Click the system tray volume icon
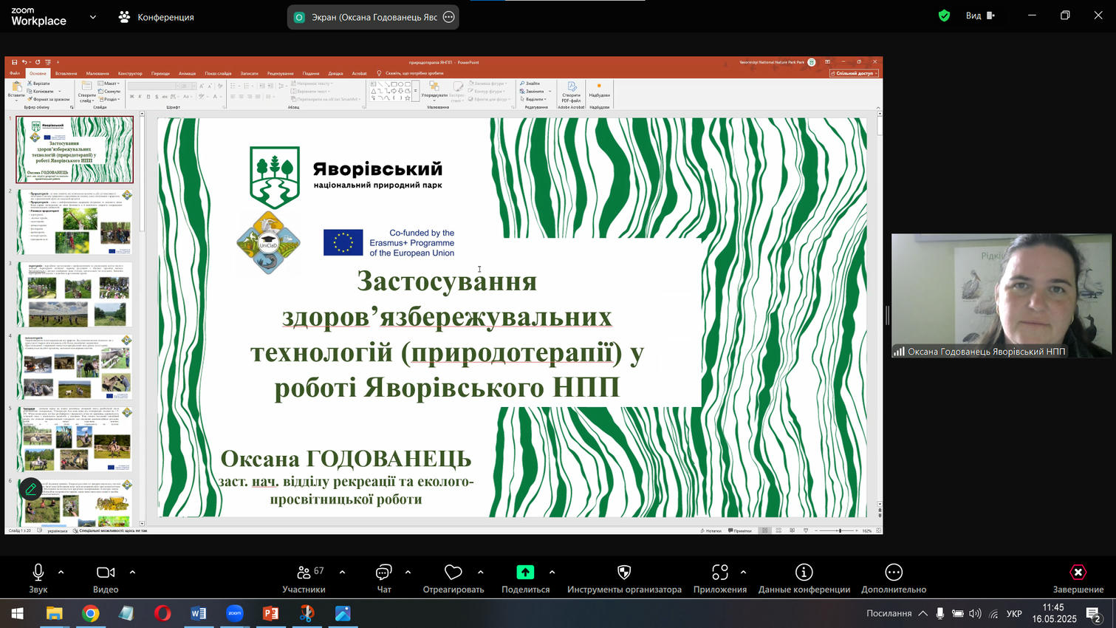Screen dimensions: 1116x628 [975, 613]
